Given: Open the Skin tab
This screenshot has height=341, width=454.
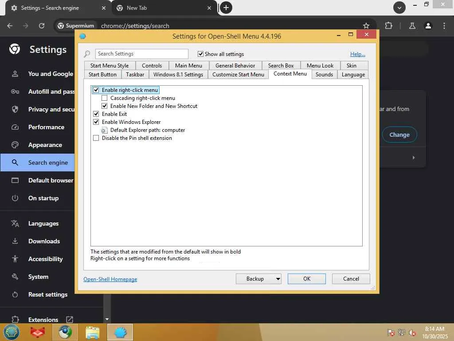Looking at the screenshot, I should pos(352,66).
